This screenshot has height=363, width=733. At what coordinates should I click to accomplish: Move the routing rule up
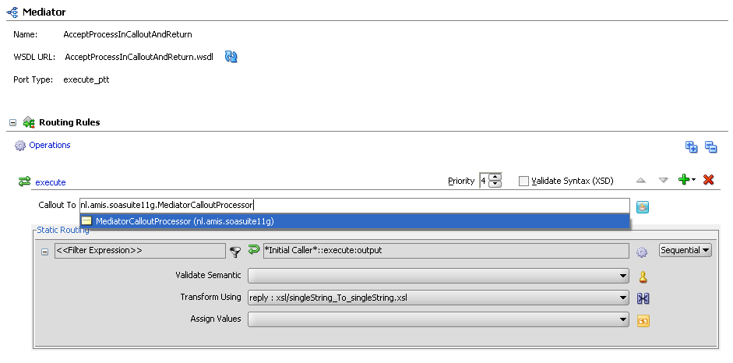[641, 181]
